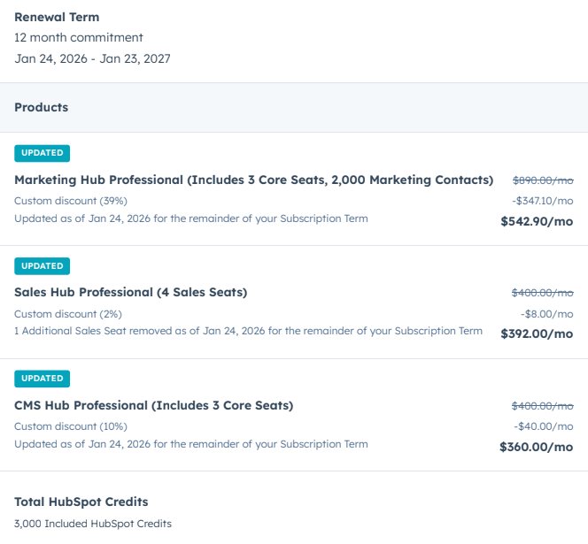Click the $360.00/mo final price

(537, 447)
